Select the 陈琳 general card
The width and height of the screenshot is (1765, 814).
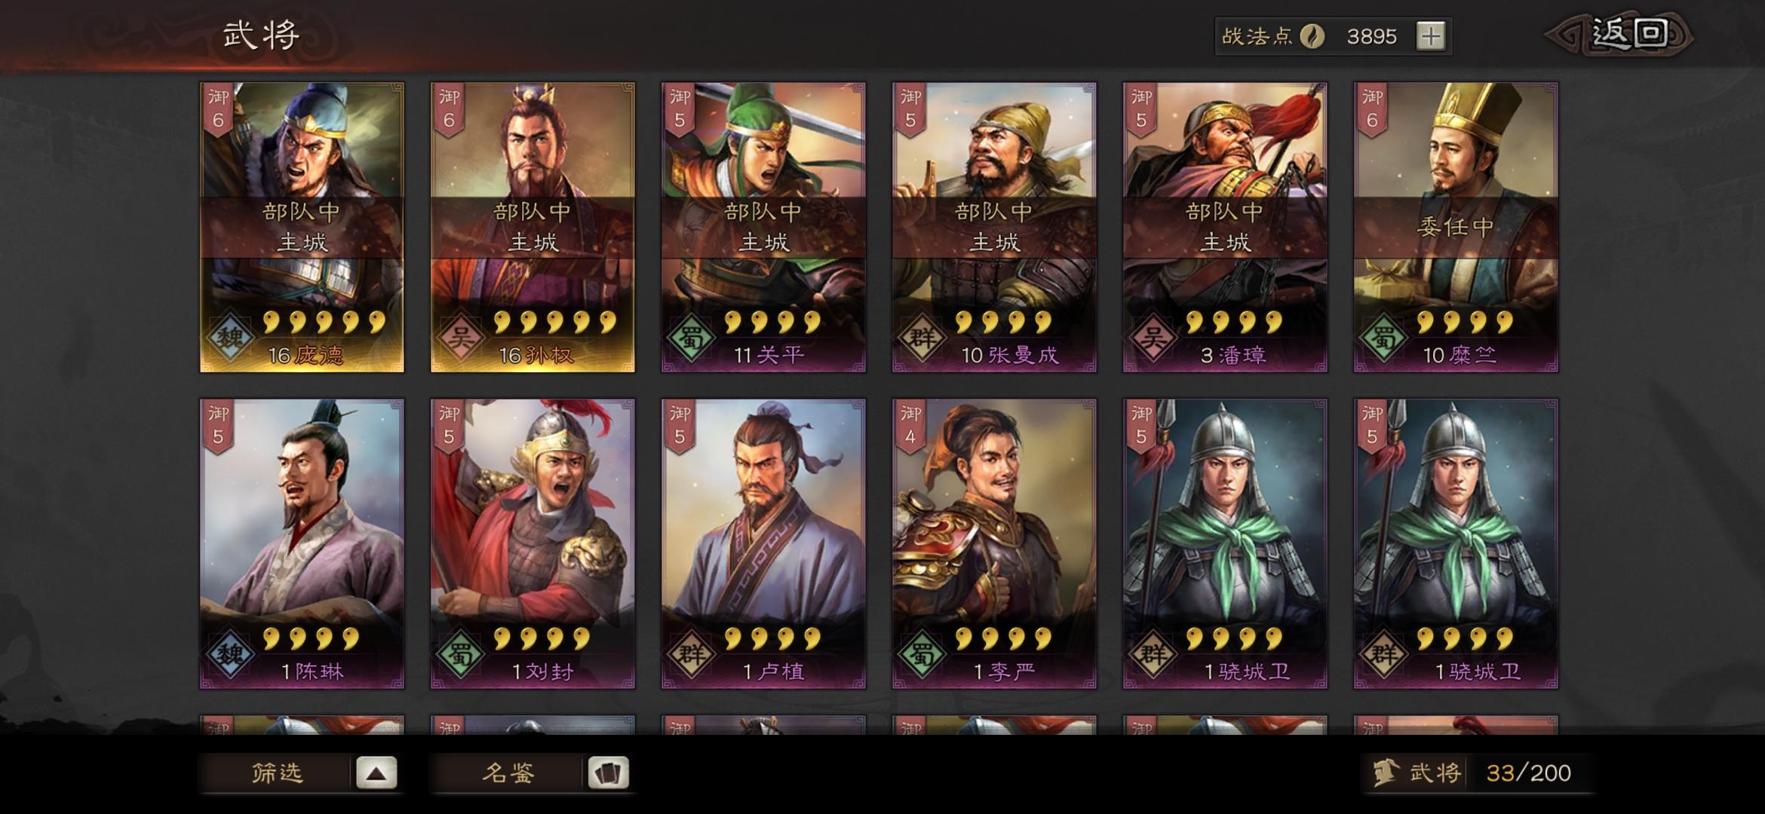(x=302, y=543)
